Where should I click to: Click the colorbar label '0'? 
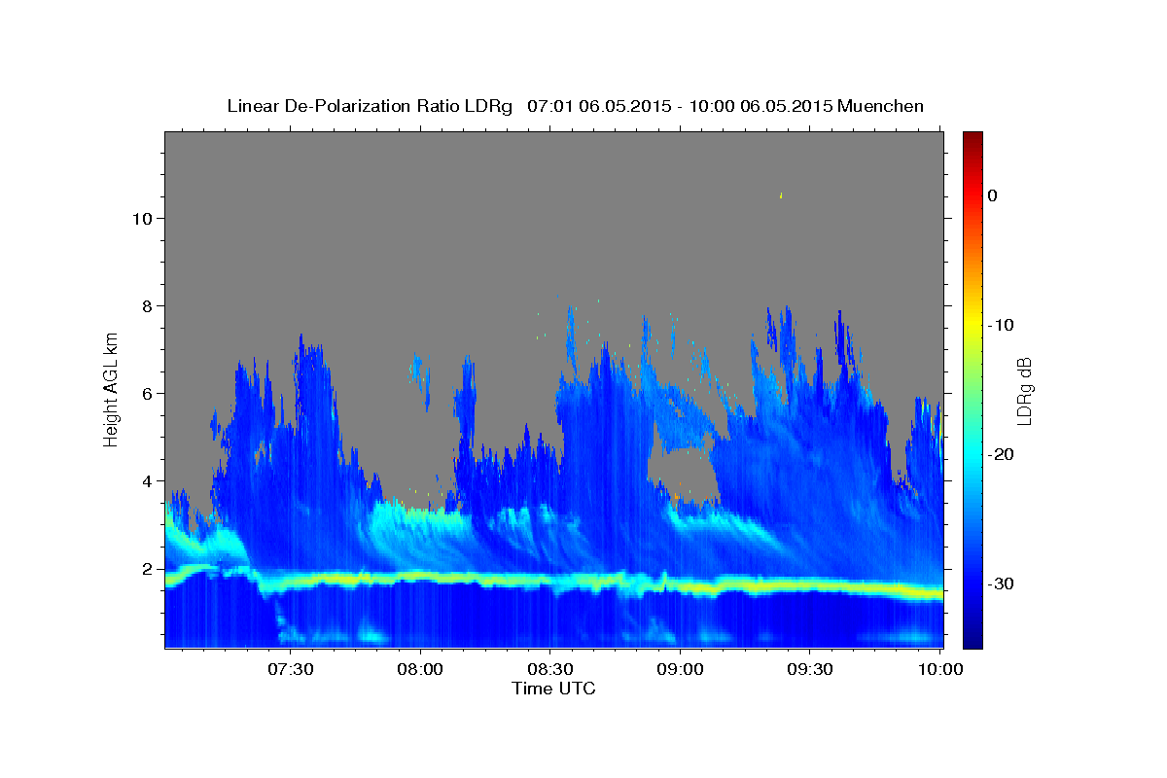[992, 195]
